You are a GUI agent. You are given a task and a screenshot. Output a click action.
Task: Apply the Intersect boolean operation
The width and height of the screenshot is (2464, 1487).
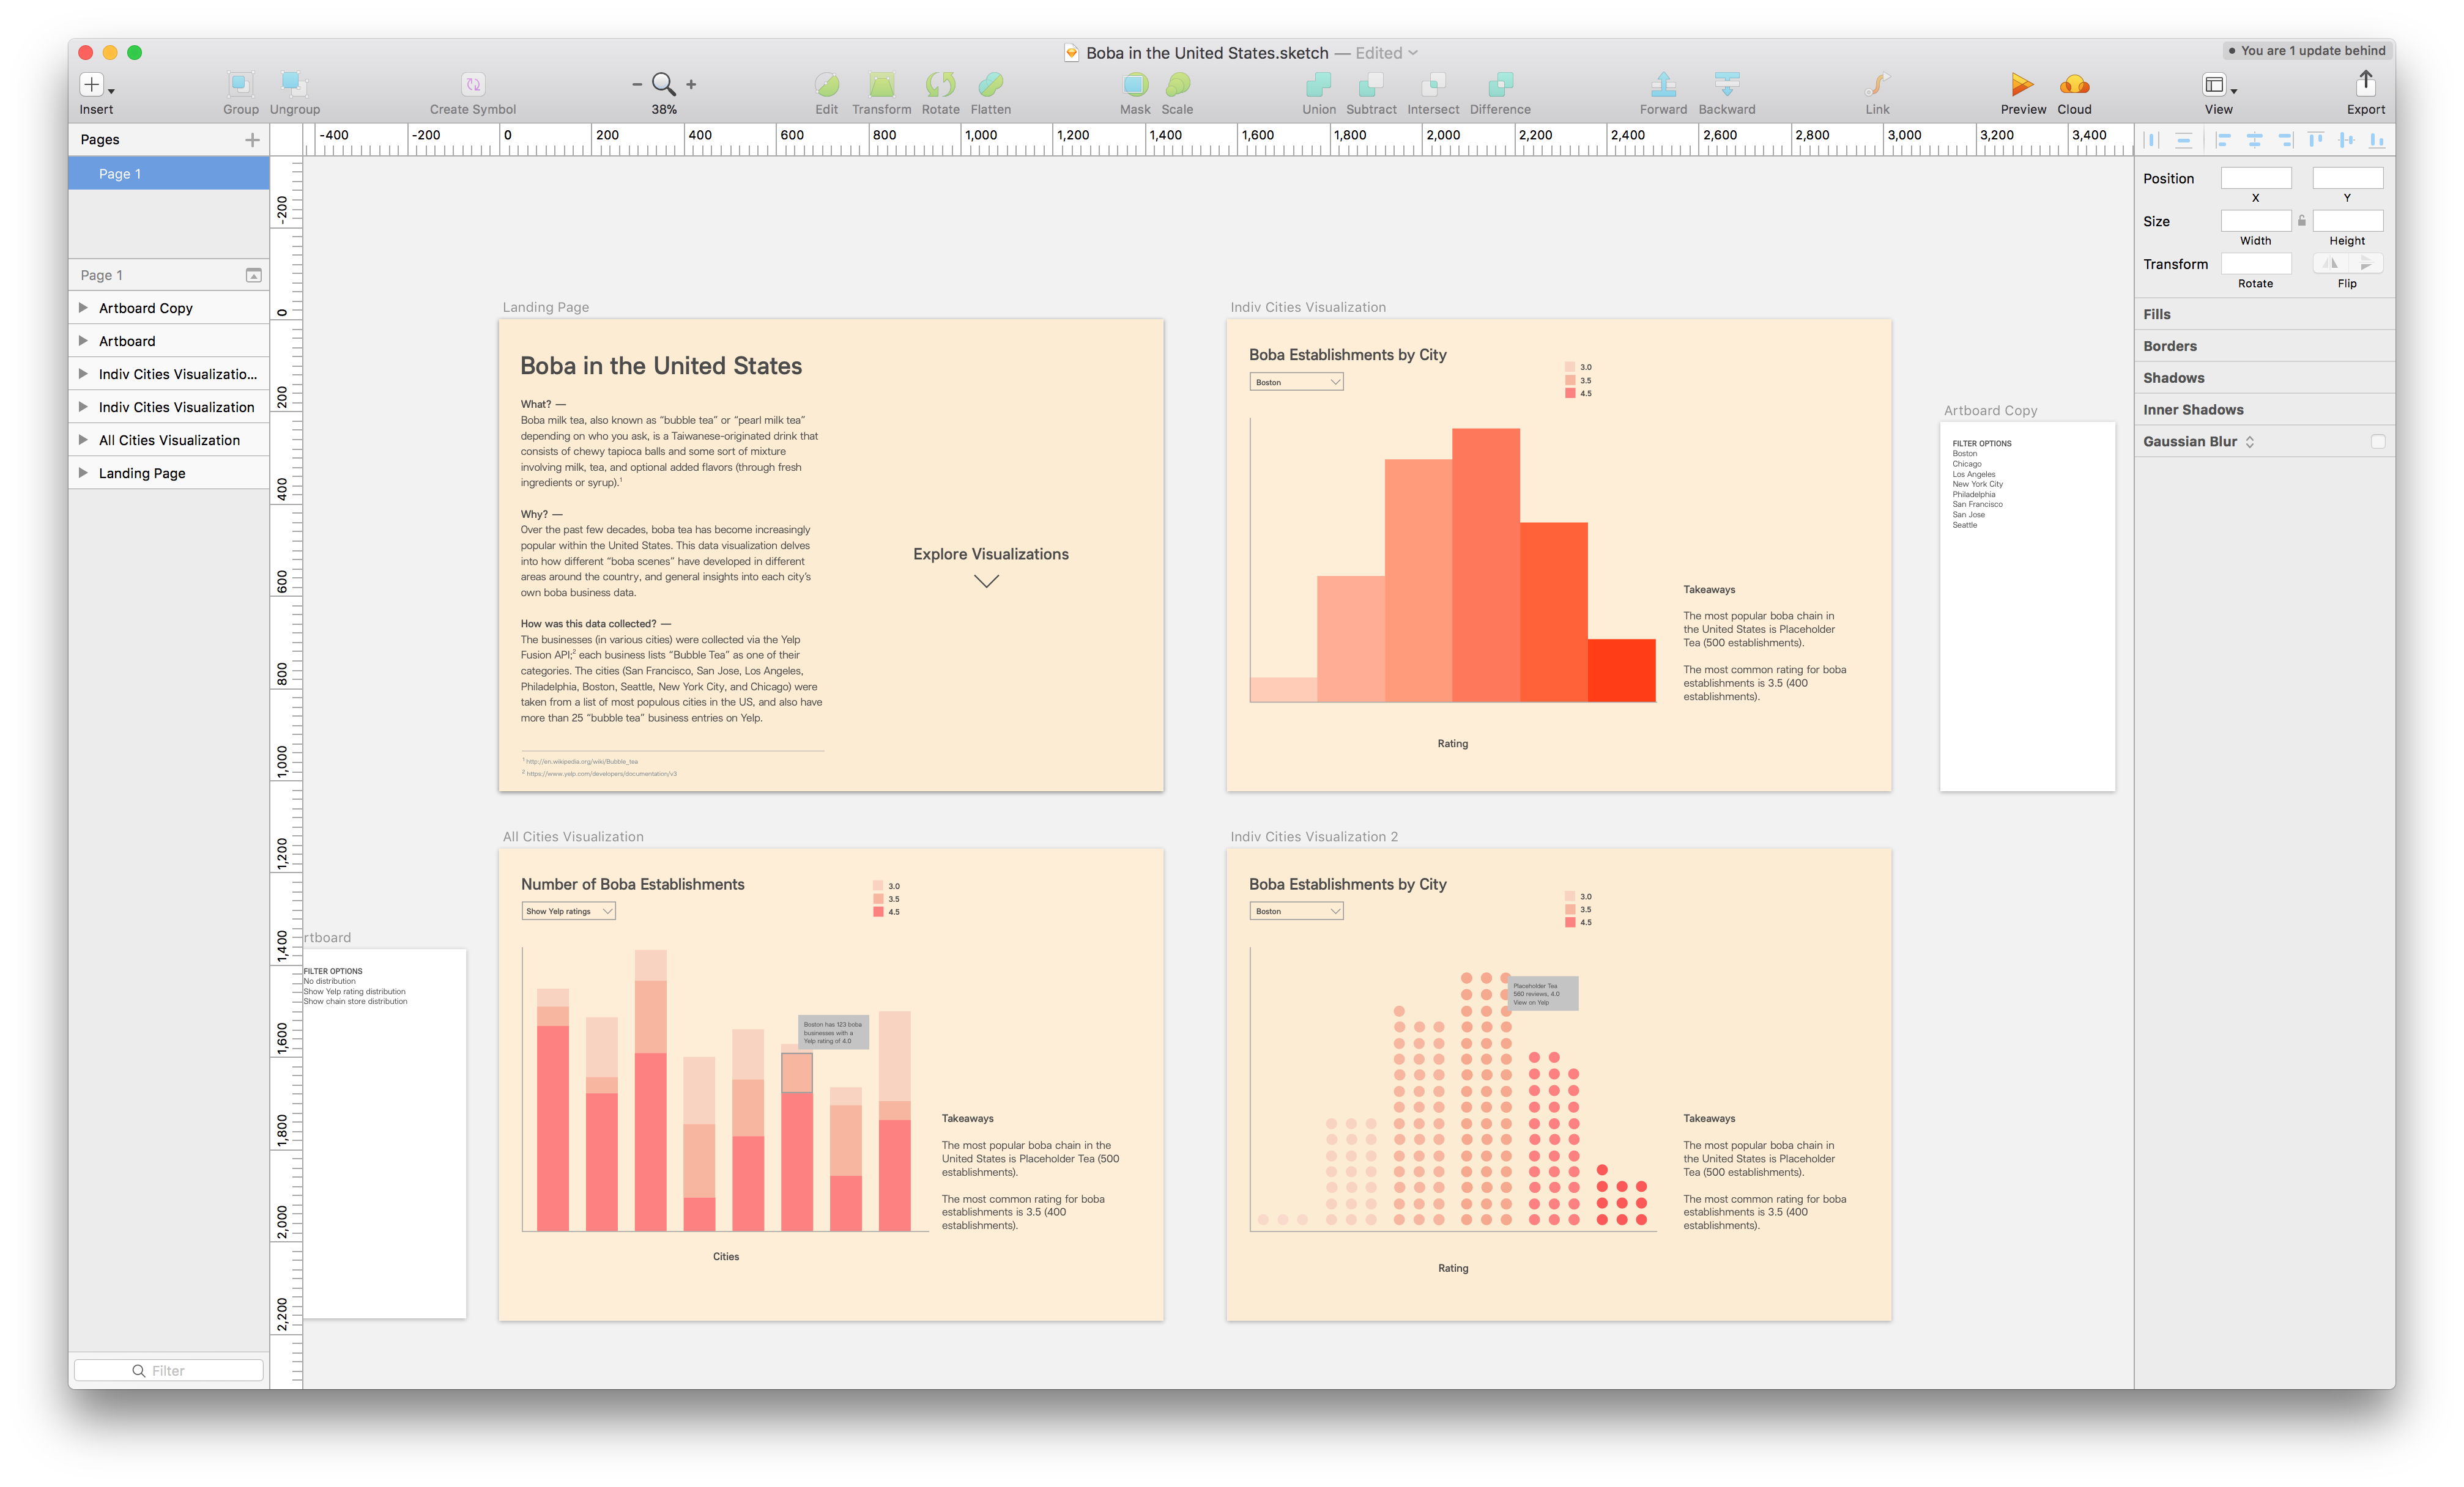coord(1433,84)
